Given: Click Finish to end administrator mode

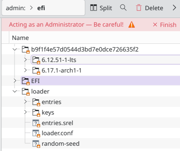Looking at the screenshot, I should (x=165, y=25).
